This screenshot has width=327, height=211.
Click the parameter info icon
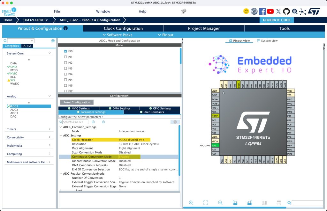pos(175,122)
